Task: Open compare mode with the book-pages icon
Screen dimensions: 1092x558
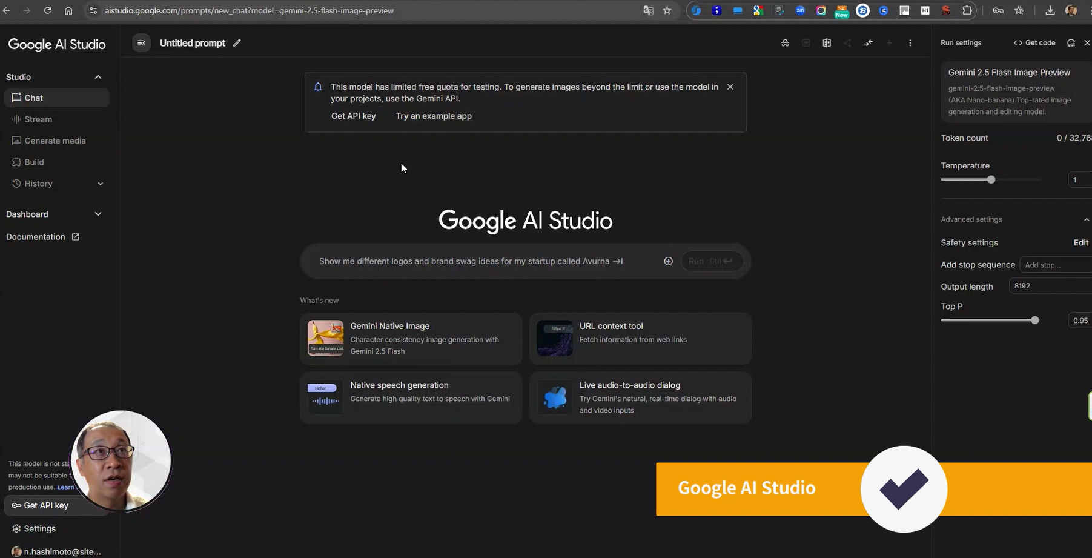Action: [x=827, y=43]
